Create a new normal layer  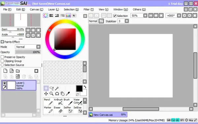point(5,71)
